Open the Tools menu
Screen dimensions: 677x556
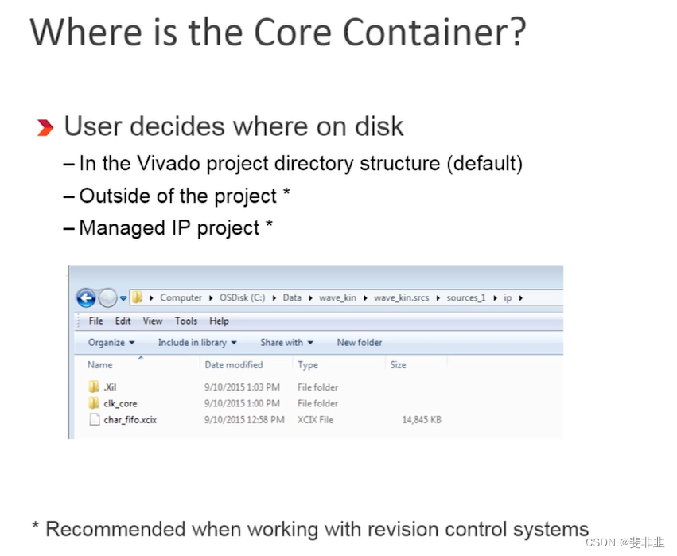coord(187,321)
